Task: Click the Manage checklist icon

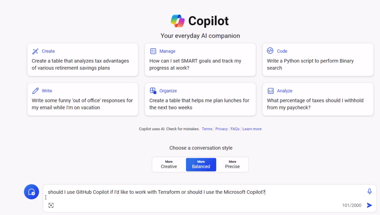Action: click(x=153, y=51)
